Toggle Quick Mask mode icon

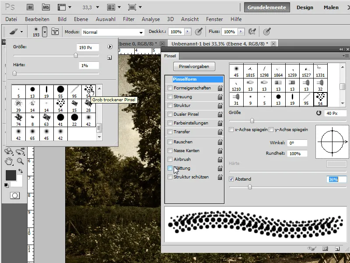(x=15, y=195)
